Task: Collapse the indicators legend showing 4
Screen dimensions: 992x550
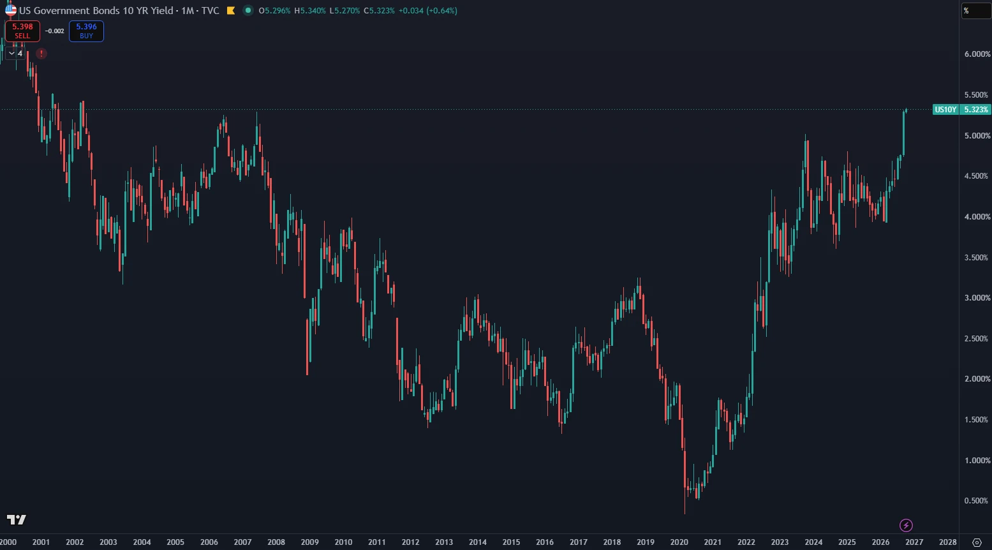Action: point(15,54)
